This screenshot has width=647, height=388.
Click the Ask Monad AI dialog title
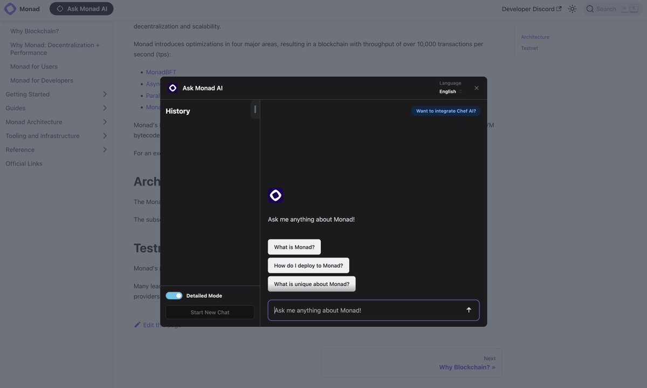203,88
